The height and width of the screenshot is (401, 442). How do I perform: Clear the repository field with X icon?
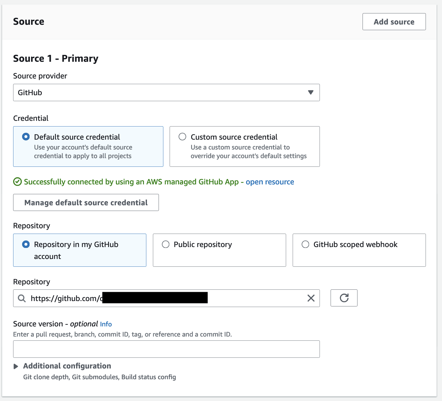[x=311, y=298]
